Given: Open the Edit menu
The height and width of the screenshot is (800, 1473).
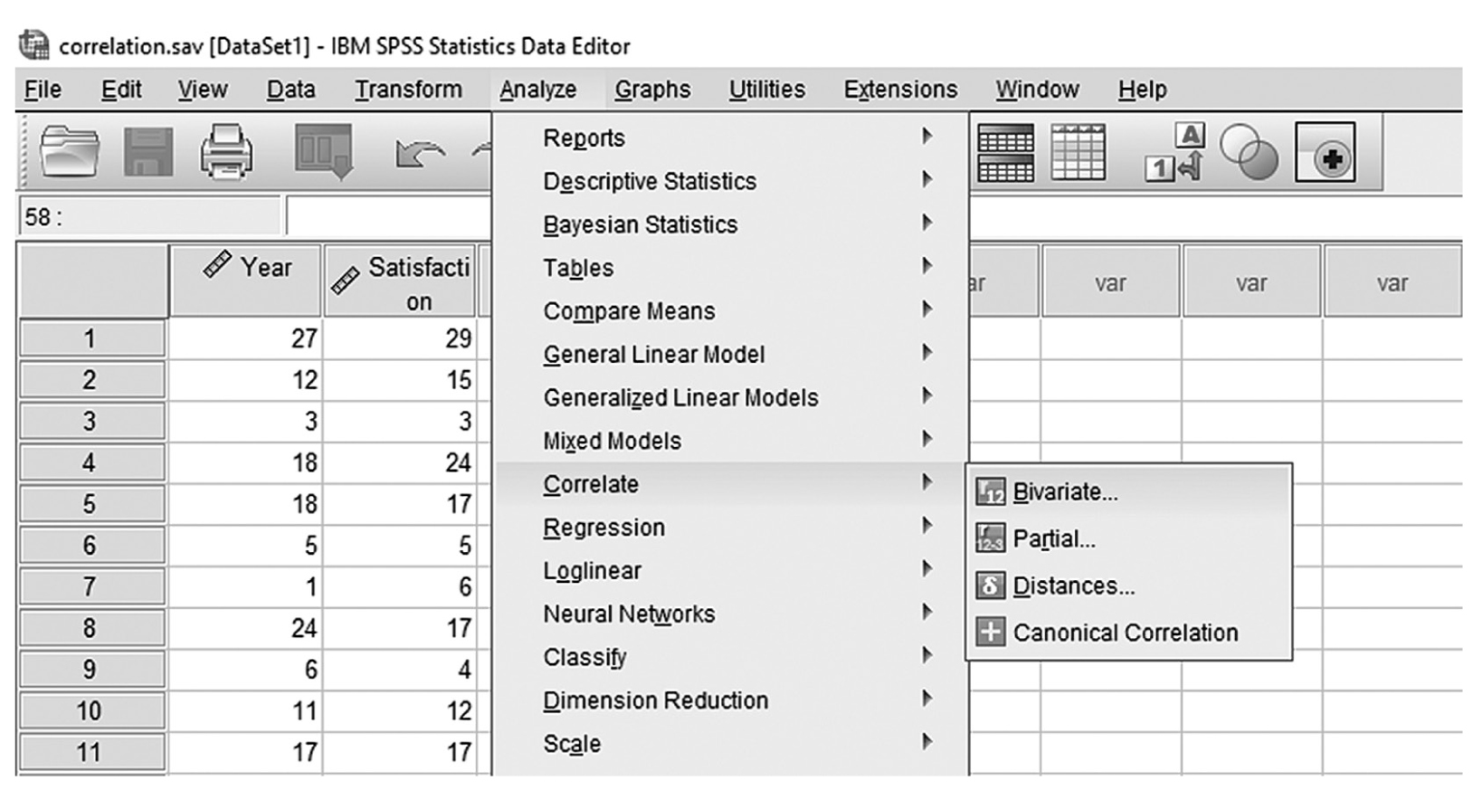Looking at the screenshot, I should tap(121, 90).
